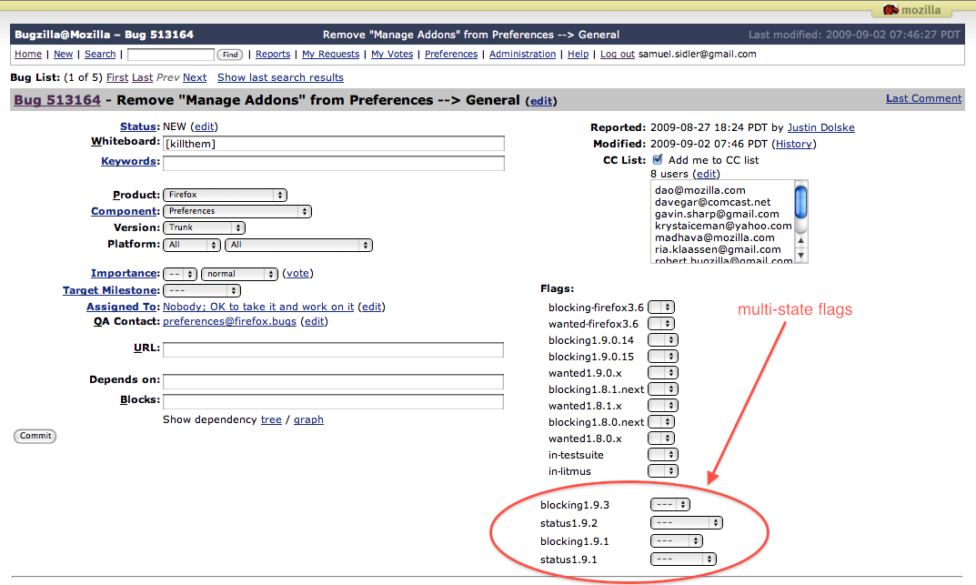Toggle Add me to CC list checkbox

pos(658,159)
